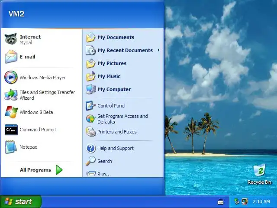Open Mypal raccoon Internet icon

pyautogui.click(x=11, y=39)
